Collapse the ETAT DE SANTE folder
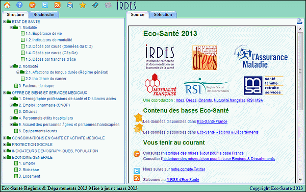The height and width of the screenshot is (192, 306). pos(4,22)
